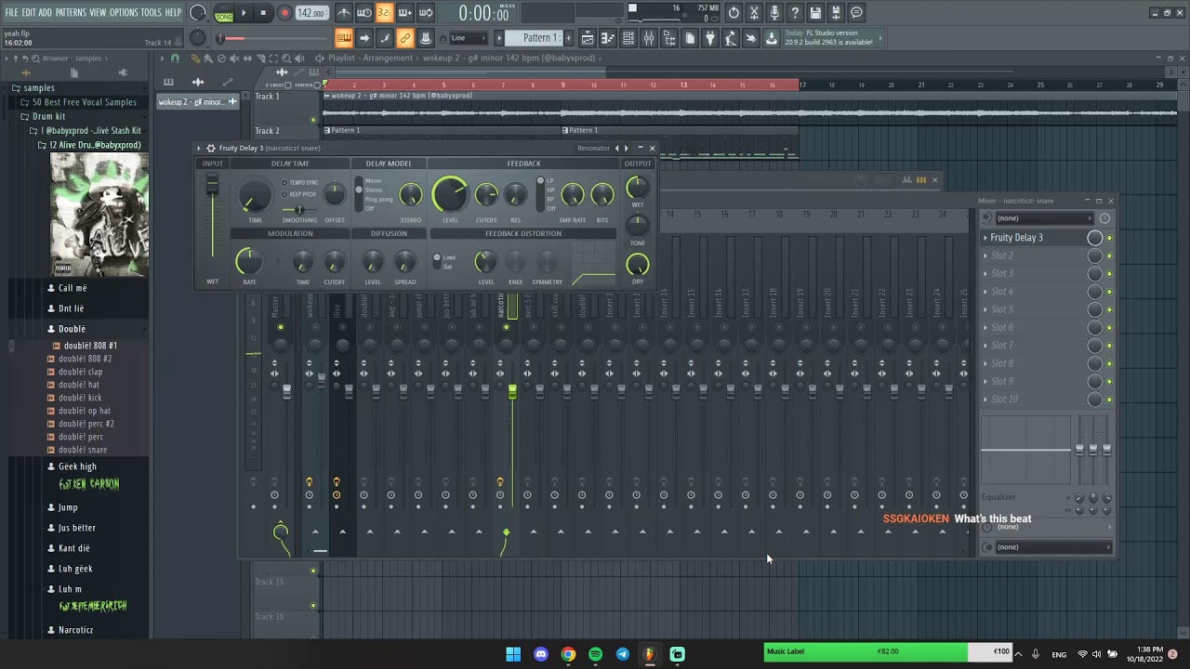Click the Smoothing slider in Fruity Delay 3
Image resolution: width=1190 pixels, height=669 pixels.
tap(297, 209)
